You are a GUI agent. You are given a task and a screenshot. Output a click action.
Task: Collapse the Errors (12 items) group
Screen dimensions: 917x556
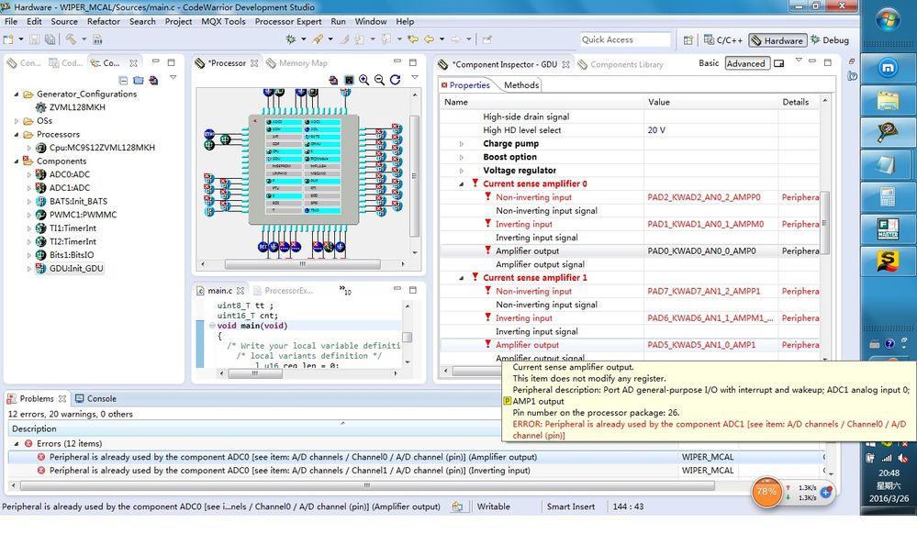point(16,444)
